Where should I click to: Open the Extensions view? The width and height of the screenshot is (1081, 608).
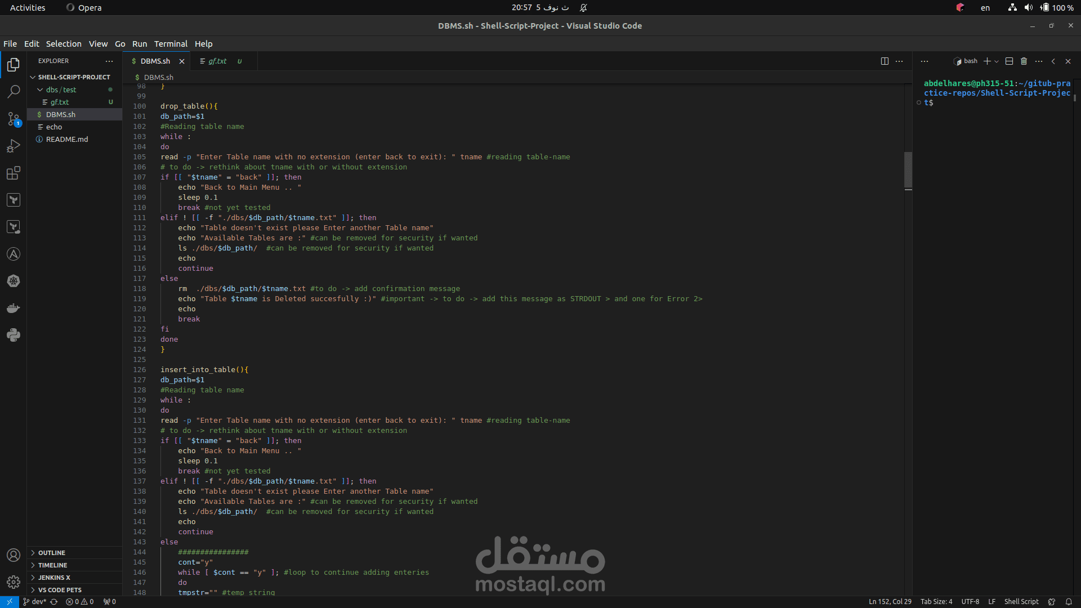[x=14, y=173]
